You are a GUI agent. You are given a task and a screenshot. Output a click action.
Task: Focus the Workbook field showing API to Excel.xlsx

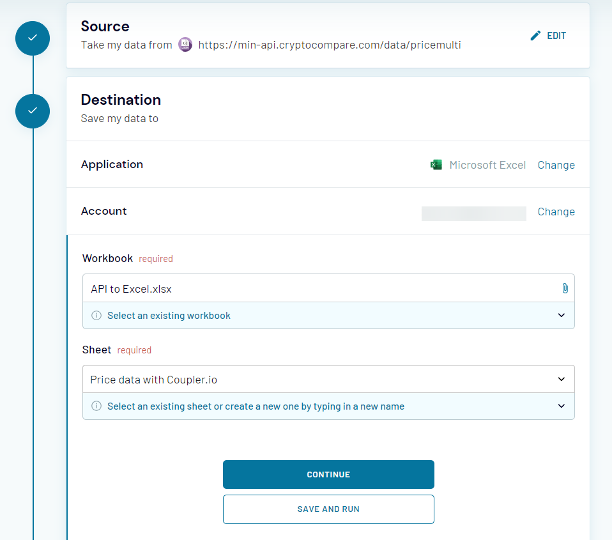tap(319, 289)
